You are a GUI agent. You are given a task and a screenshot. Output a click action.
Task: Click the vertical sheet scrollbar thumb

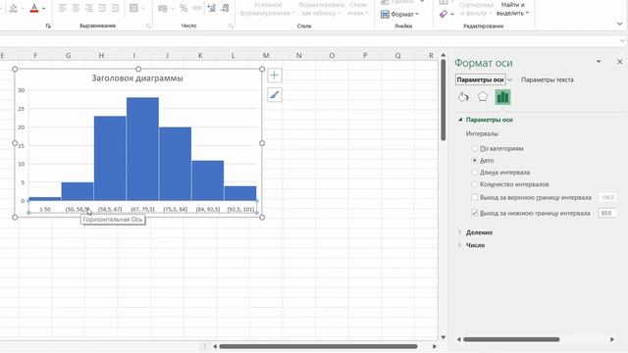[x=443, y=100]
